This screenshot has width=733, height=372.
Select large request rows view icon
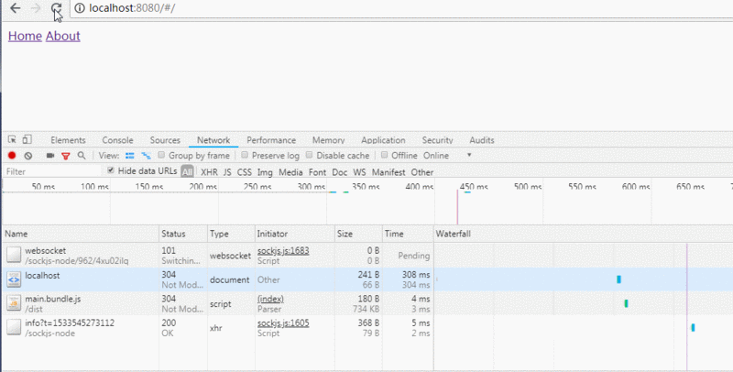point(130,156)
